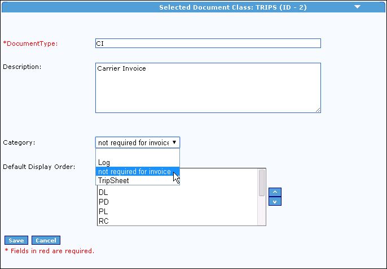This screenshot has height=269, width=387.
Task: Collapse the Selected Document Class header arrow
Action: point(357,7)
